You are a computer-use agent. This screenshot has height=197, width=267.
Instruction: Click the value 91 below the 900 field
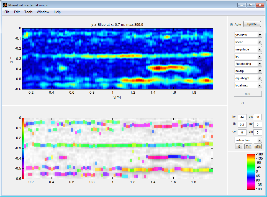tap(242, 103)
